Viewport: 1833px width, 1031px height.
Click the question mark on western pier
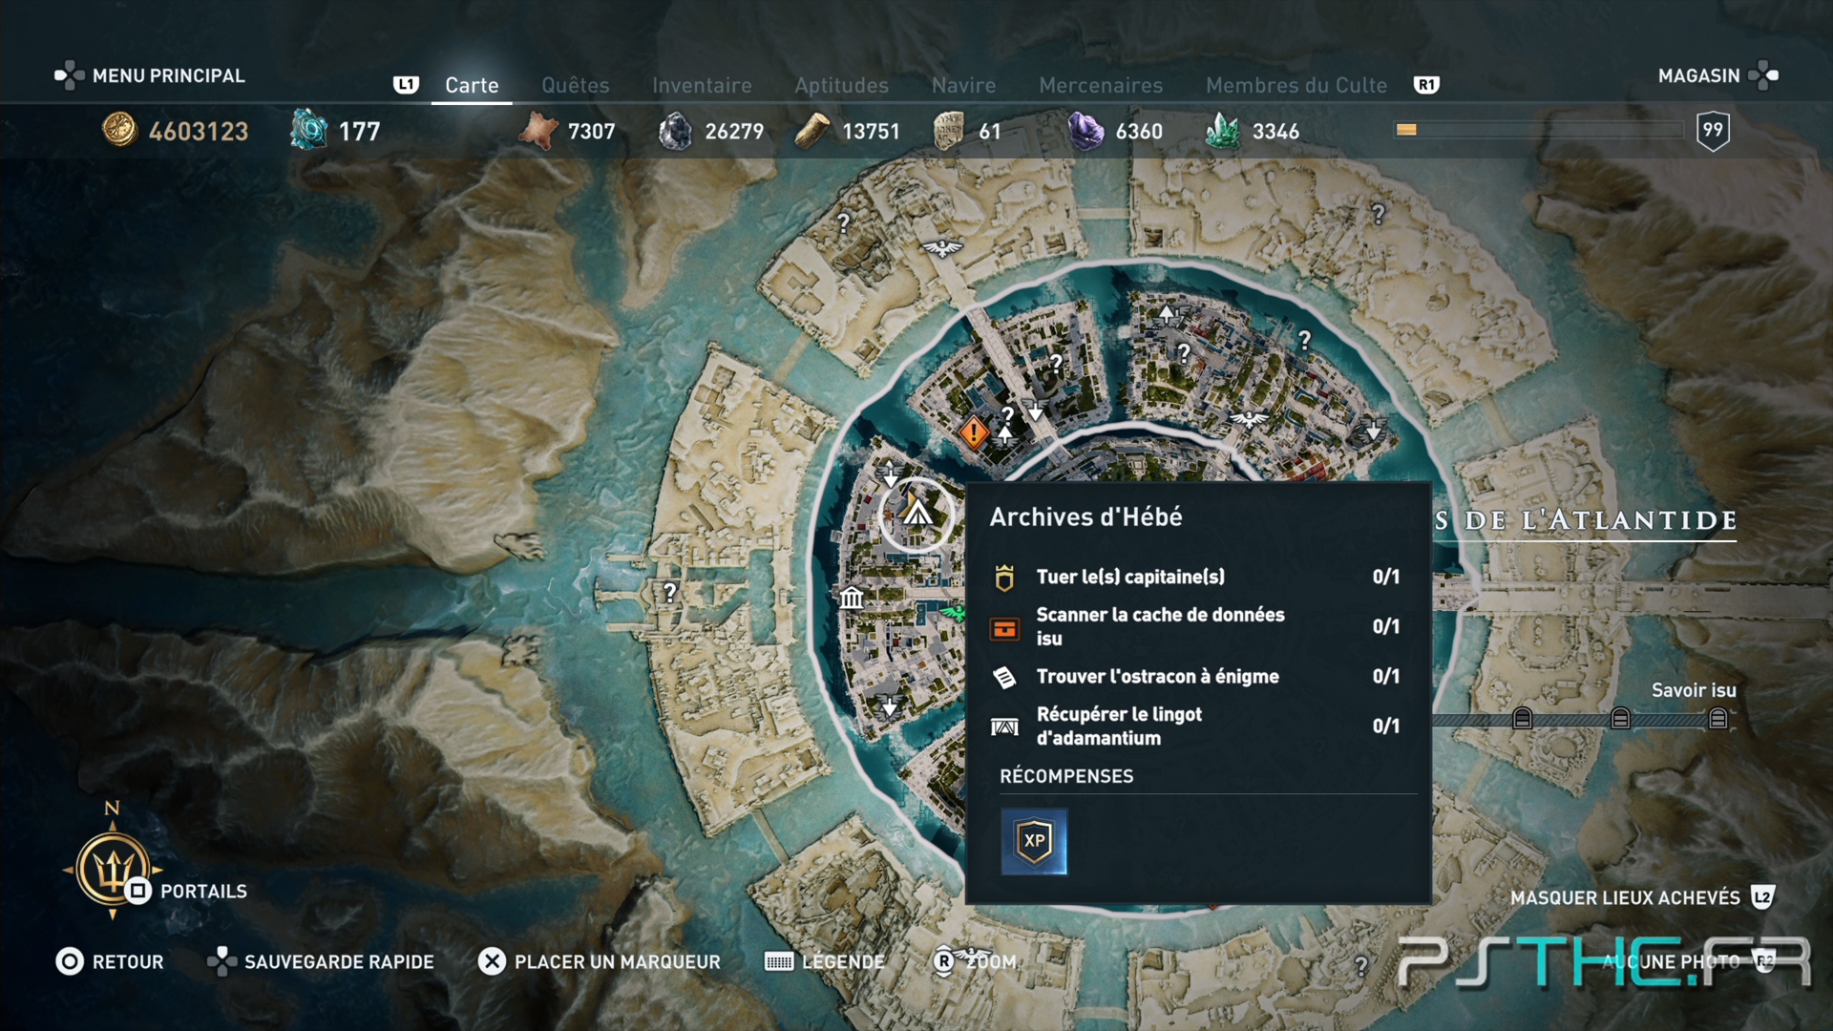coord(670,593)
